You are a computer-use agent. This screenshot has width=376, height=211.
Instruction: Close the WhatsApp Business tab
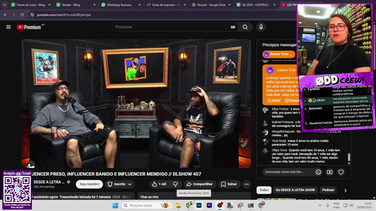point(140,5)
